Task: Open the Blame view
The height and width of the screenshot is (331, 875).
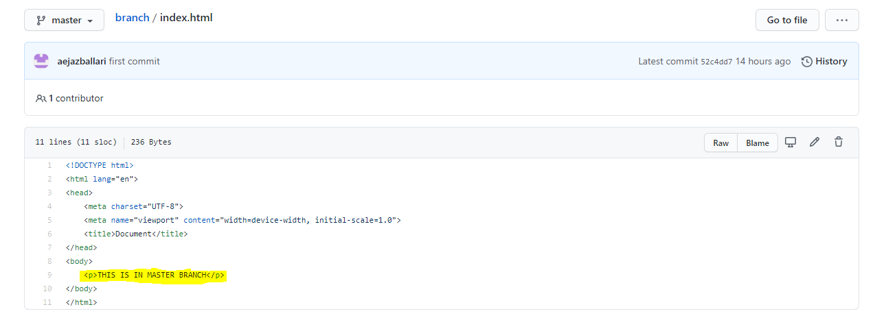Action: click(x=758, y=143)
